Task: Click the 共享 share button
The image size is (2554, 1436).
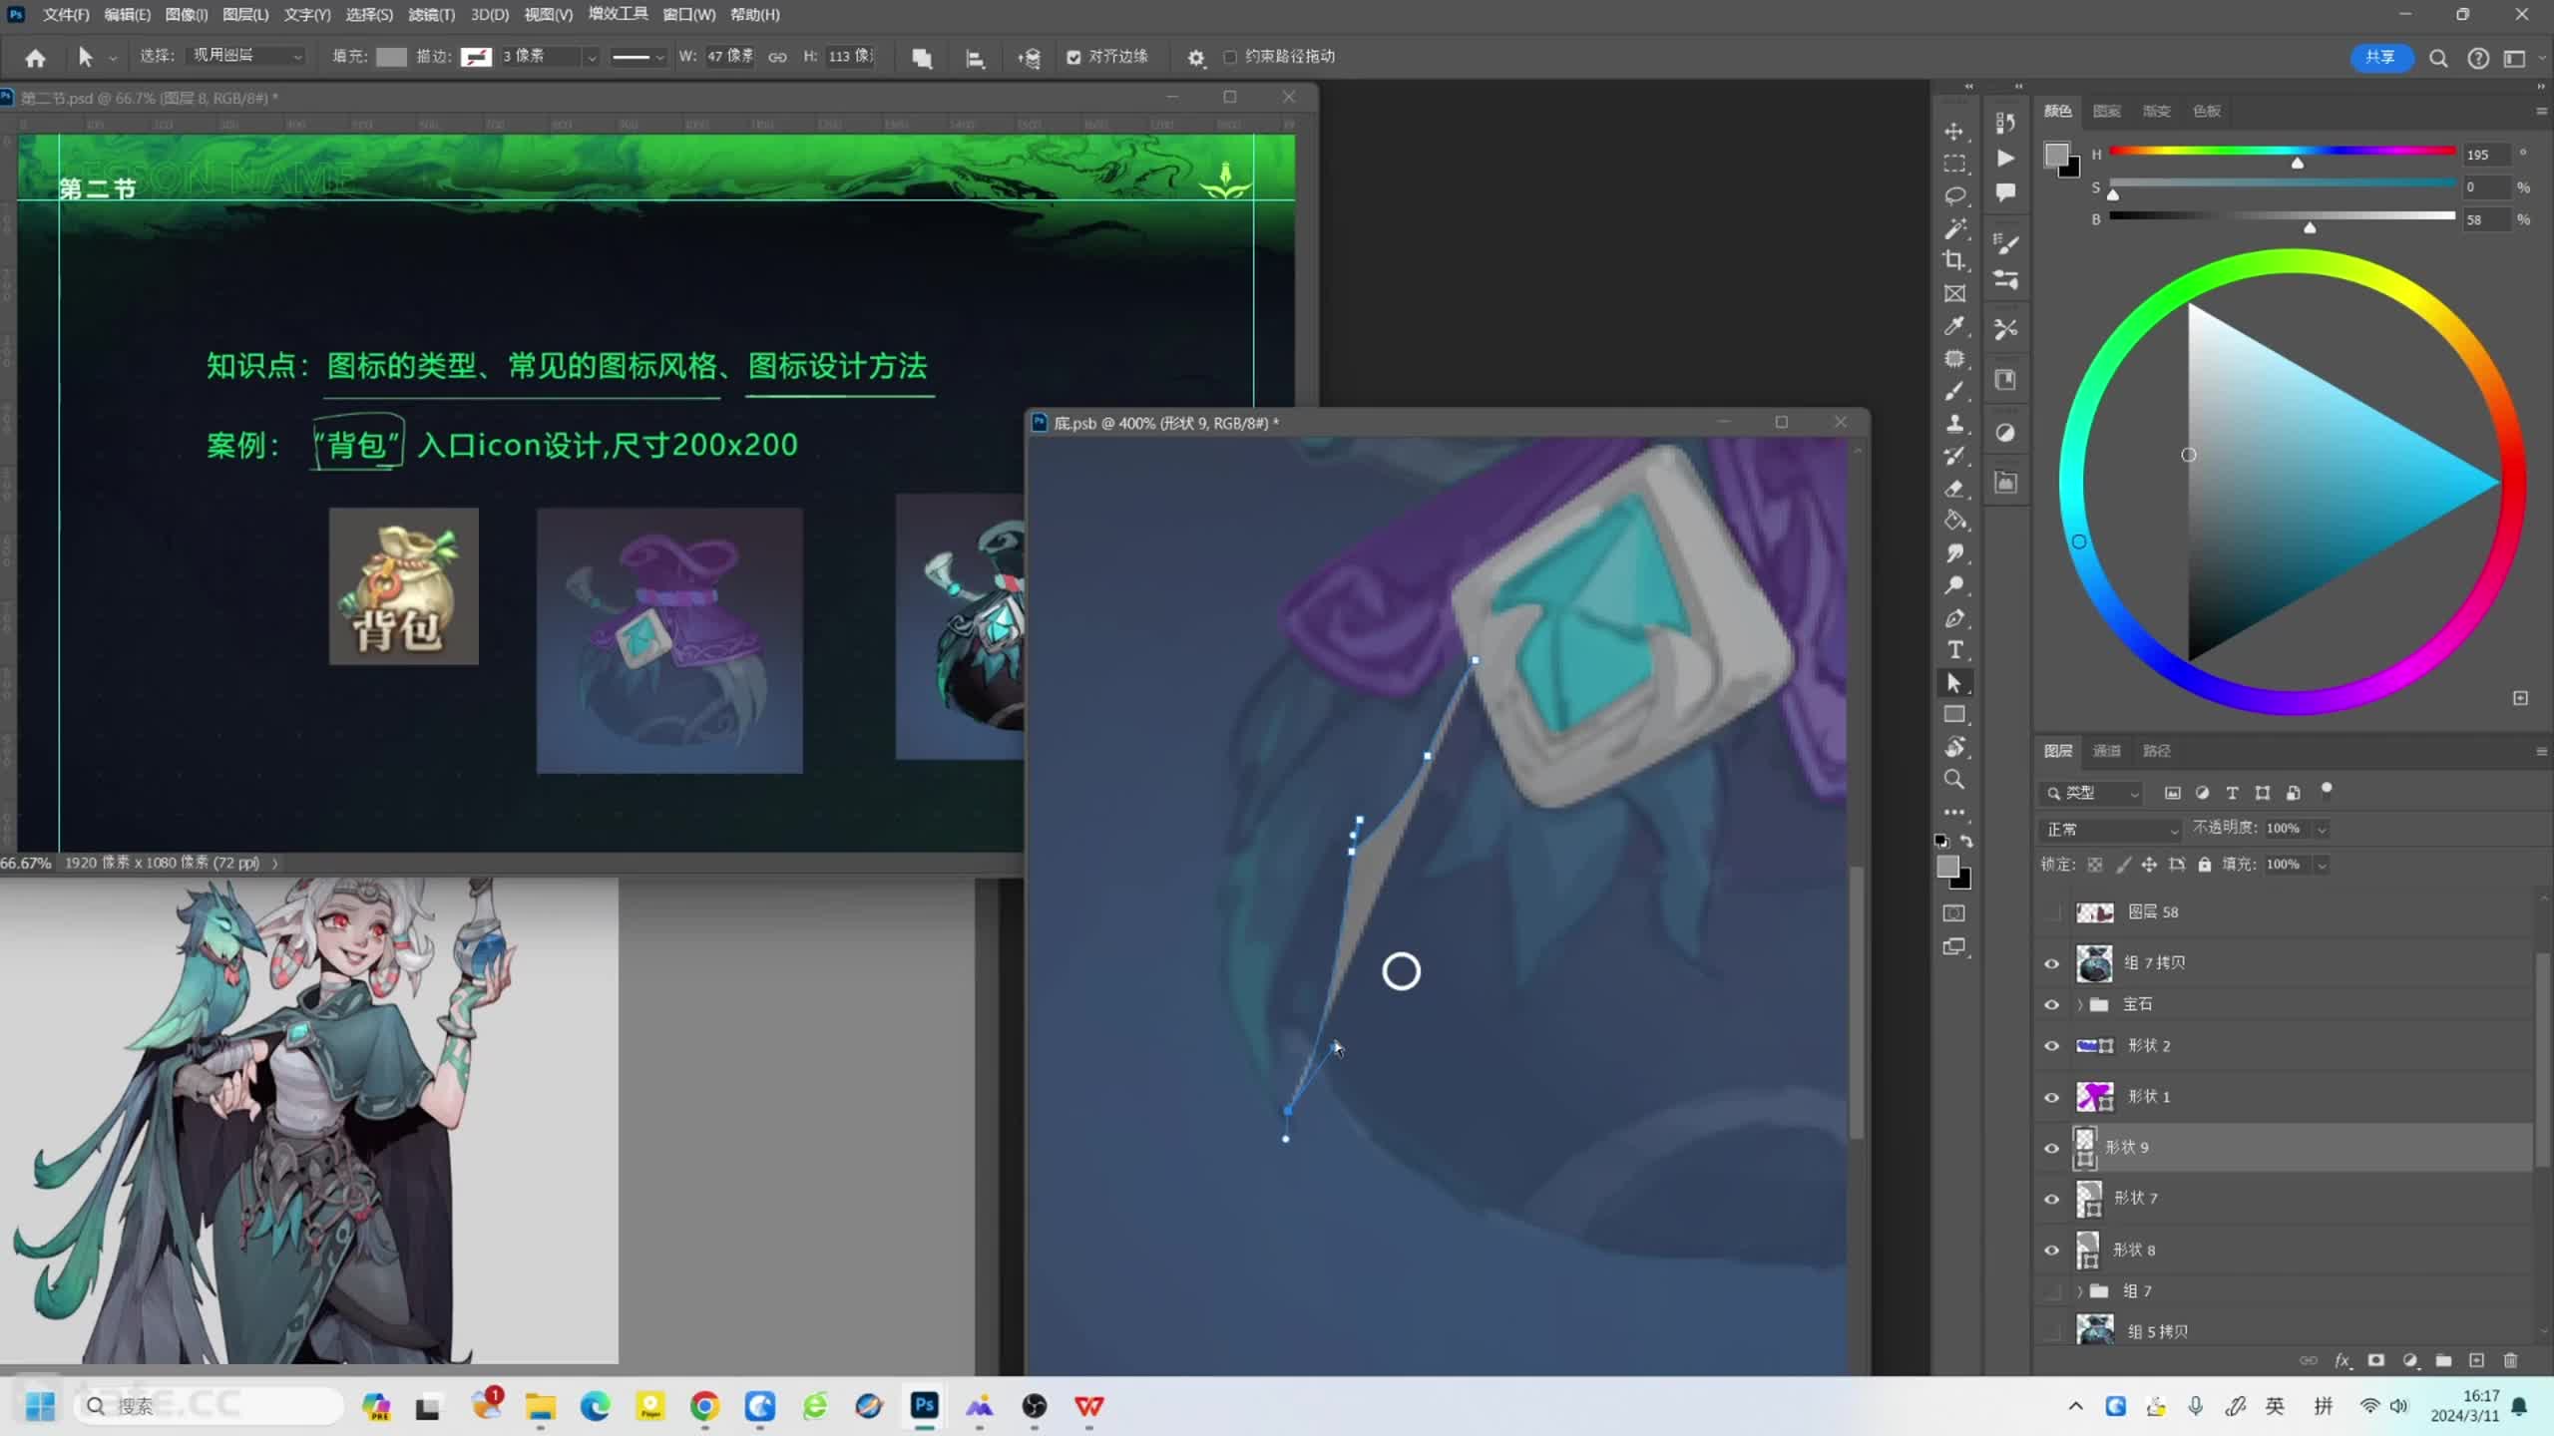Action: point(2380,58)
